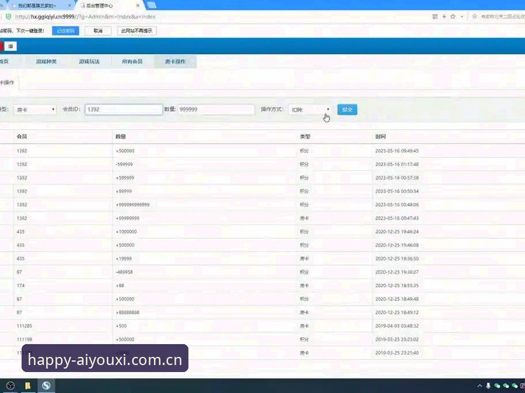Screen dimensions: 525x393
Task: Open the new tab button
Action: 151,5
